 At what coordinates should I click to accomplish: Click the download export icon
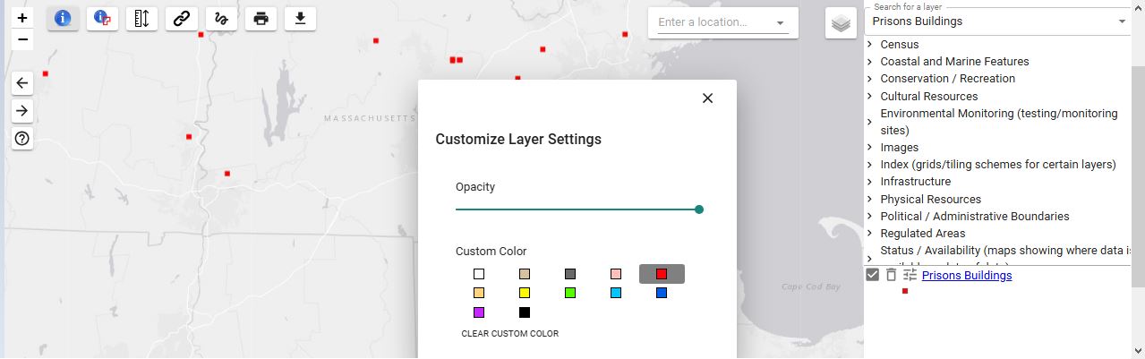[300, 18]
